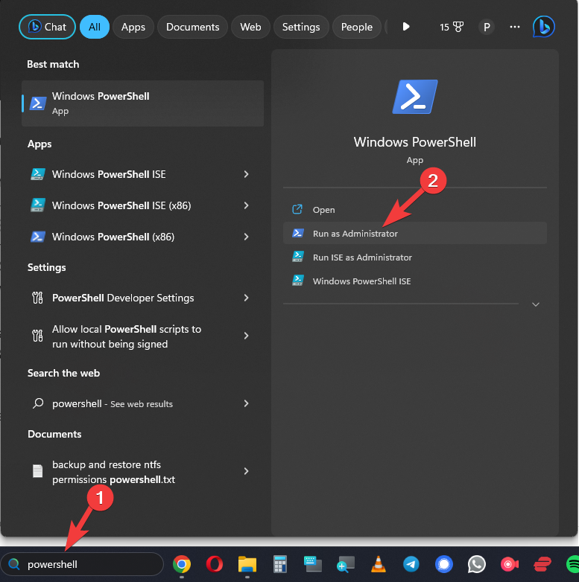This screenshot has width=579, height=582.
Task: Expand more actions chevron in details pane
Action: 535,304
